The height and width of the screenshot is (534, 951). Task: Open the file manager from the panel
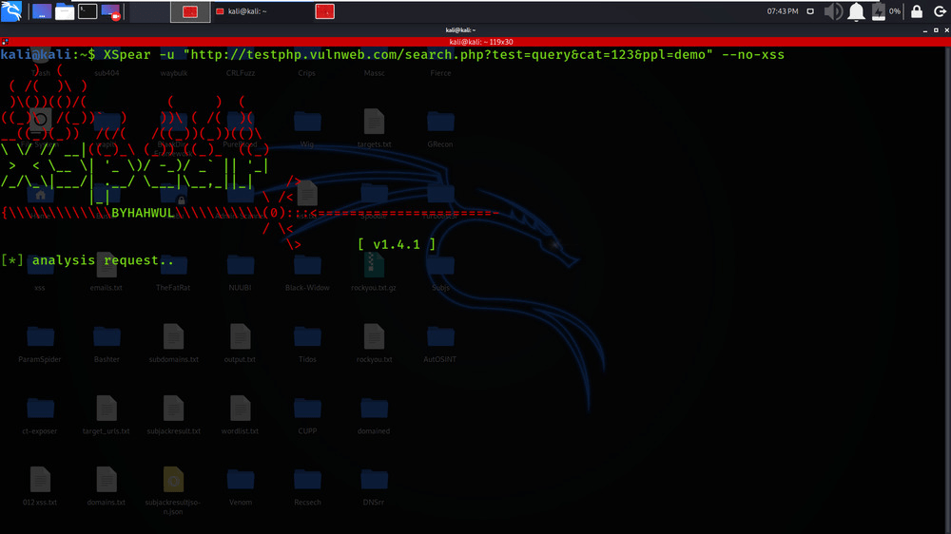point(65,11)
